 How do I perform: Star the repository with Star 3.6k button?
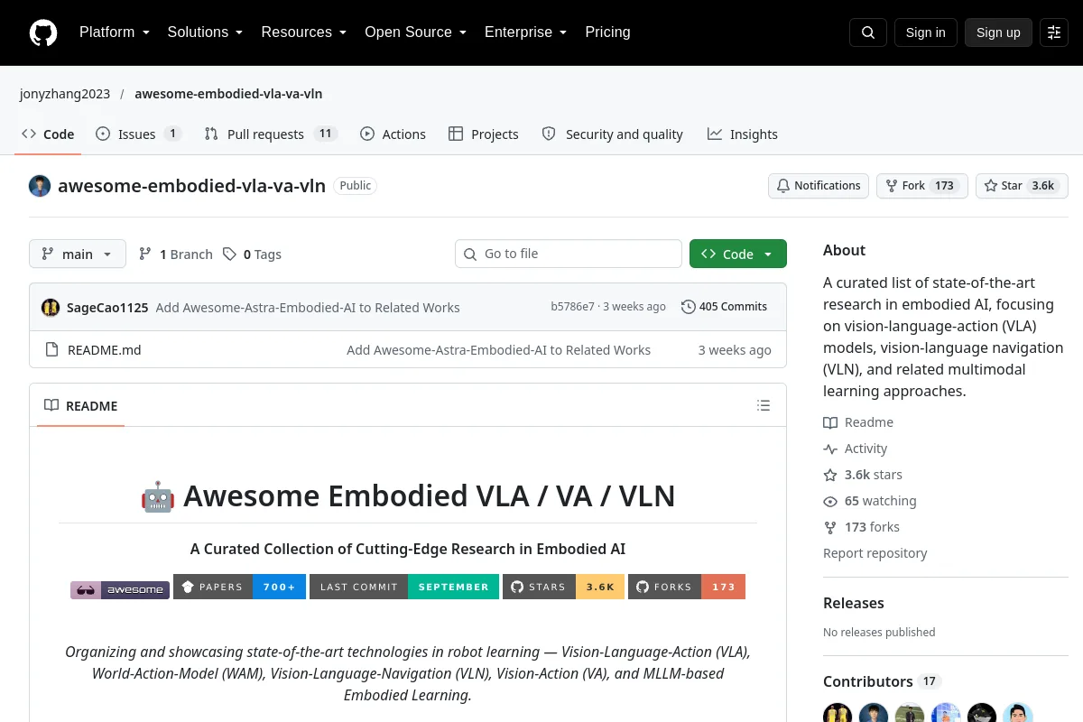1022,186
